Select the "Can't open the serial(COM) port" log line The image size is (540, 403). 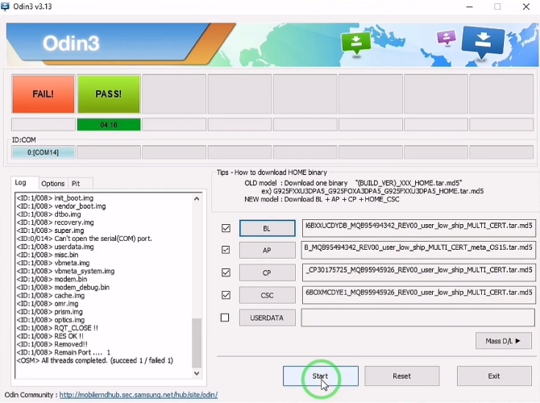click(x=85, y=239)
